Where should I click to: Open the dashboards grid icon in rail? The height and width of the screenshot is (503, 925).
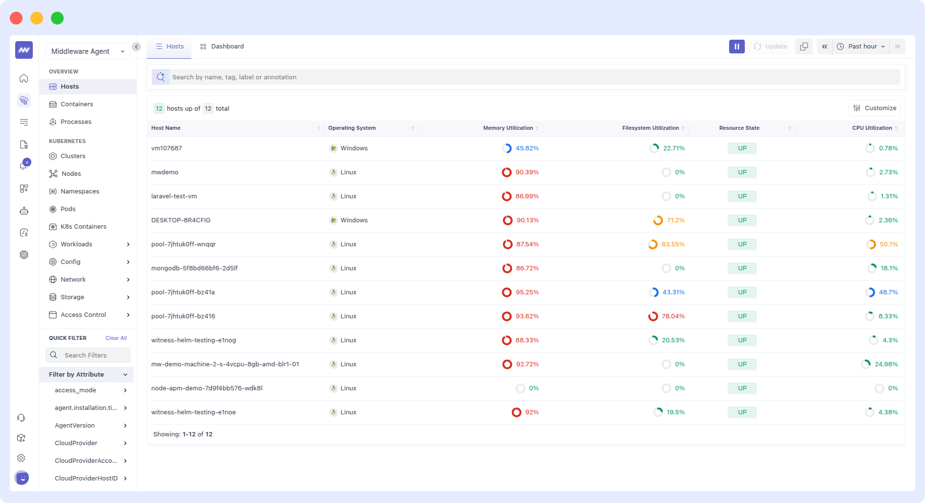[24, 189]
